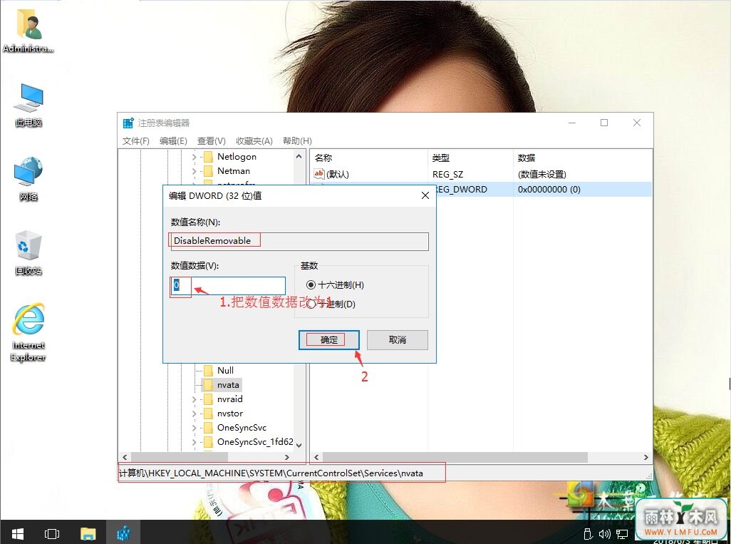The height and width of the screenshot is (544, 731).
Task: Open the Administrator folder desktop icon
Action: click(x=28, y=30)
